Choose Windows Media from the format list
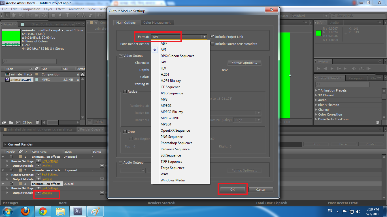 click(173, 180)
